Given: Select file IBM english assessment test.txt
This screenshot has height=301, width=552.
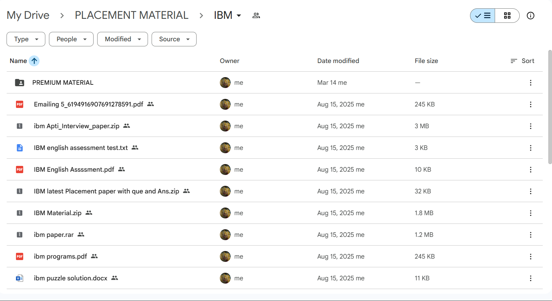Looking at the screenshot, I should click(x=81, y=148).
